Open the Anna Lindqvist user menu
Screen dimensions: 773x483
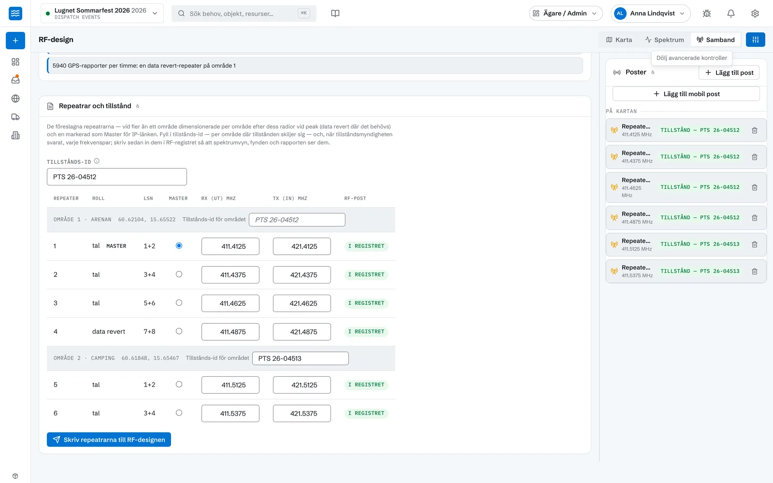tap(650, 14)
